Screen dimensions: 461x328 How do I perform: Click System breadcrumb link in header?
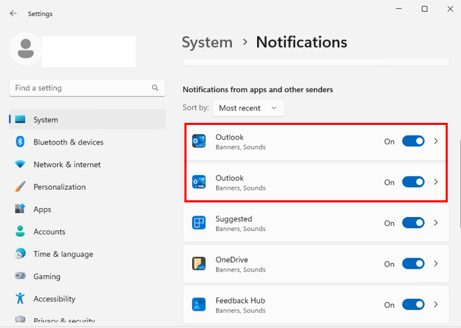pos(207,43)
